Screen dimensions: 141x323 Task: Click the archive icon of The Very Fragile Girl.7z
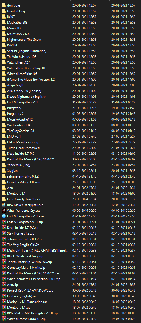click(x=4, y=245)
